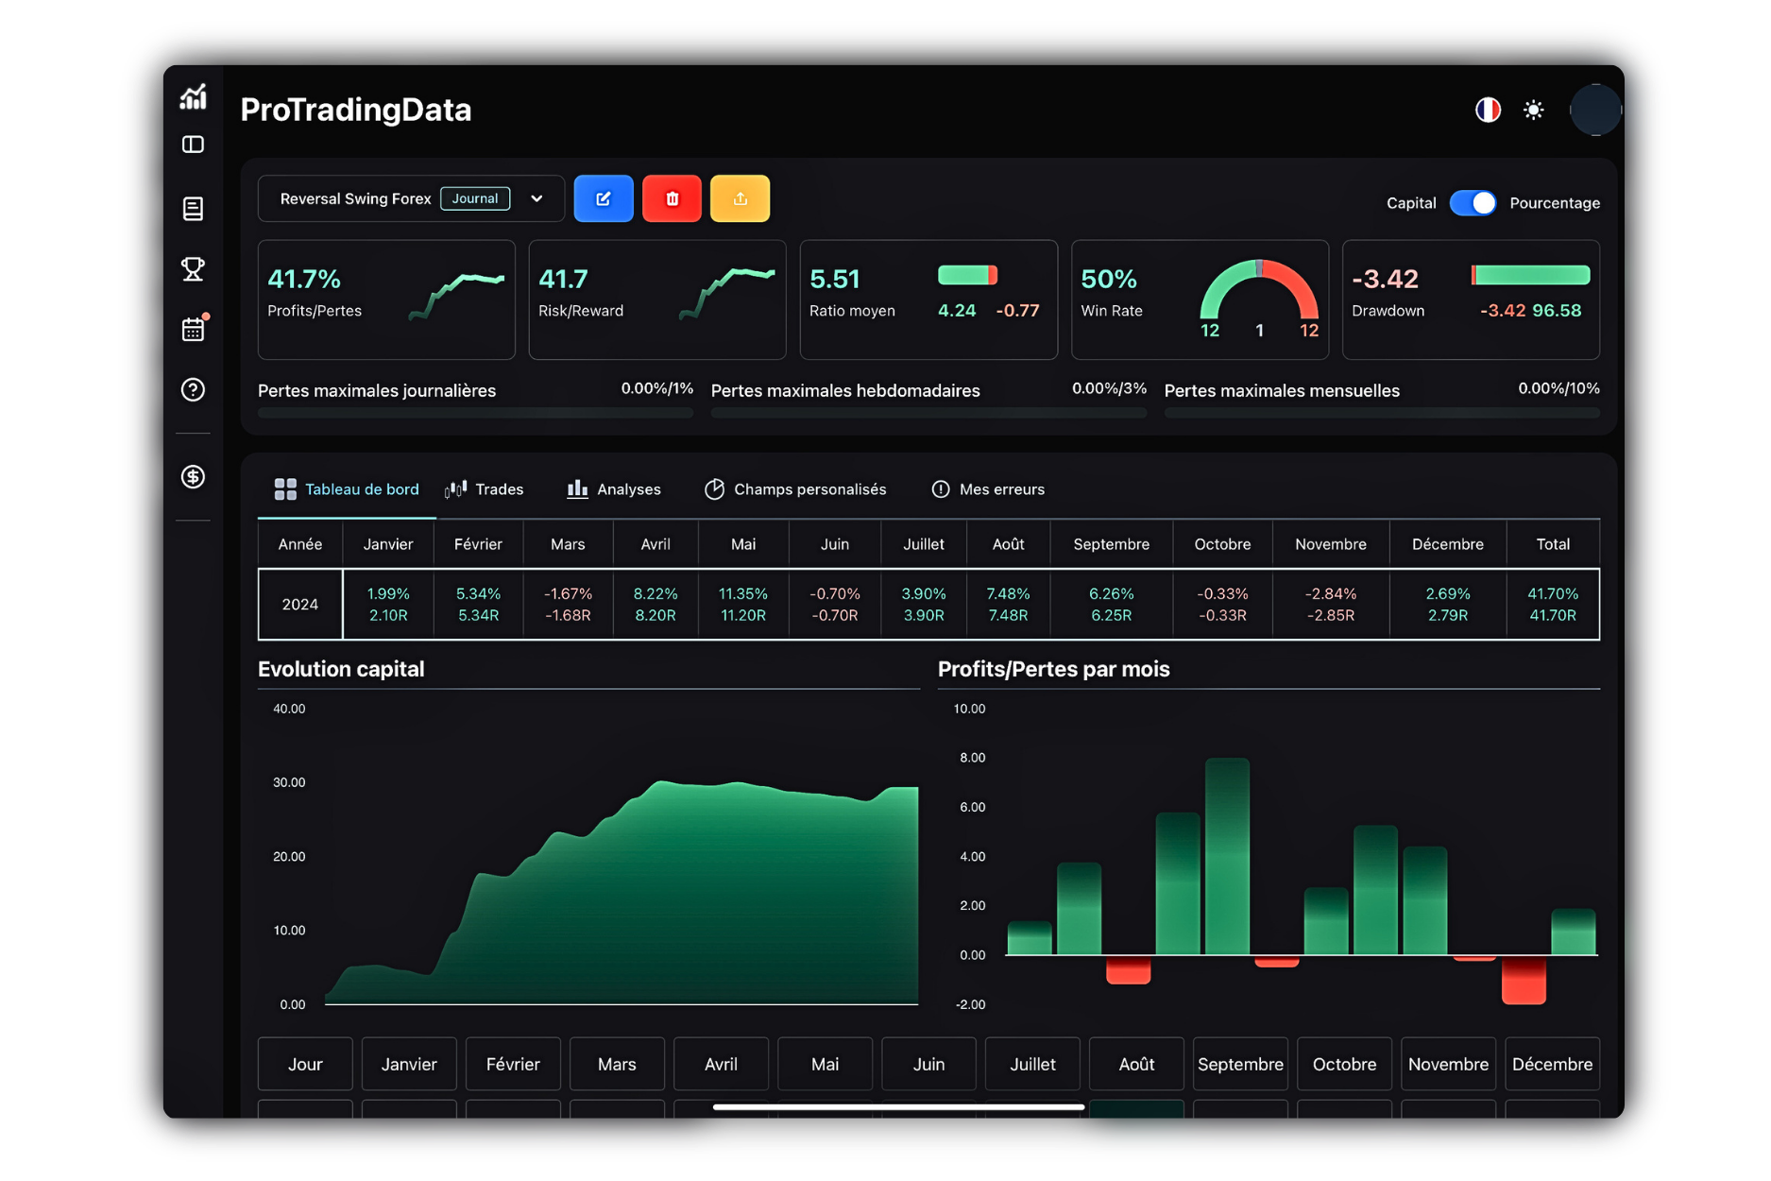Screen dimensions: 1771x1181
Task: Open the Analyses tab
Action: (x=614, y=489)
